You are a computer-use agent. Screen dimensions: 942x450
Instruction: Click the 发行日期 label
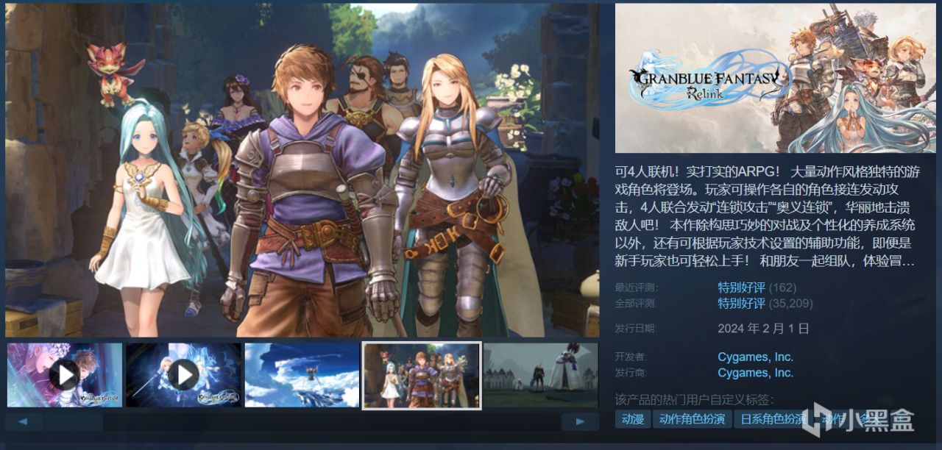637,328
